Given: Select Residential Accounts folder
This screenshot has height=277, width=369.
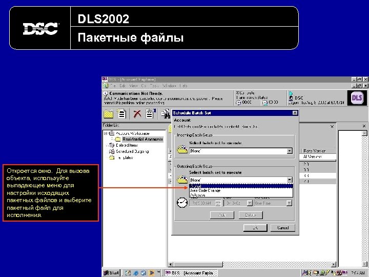Looking at the screenshot, I should coord(142,139).
